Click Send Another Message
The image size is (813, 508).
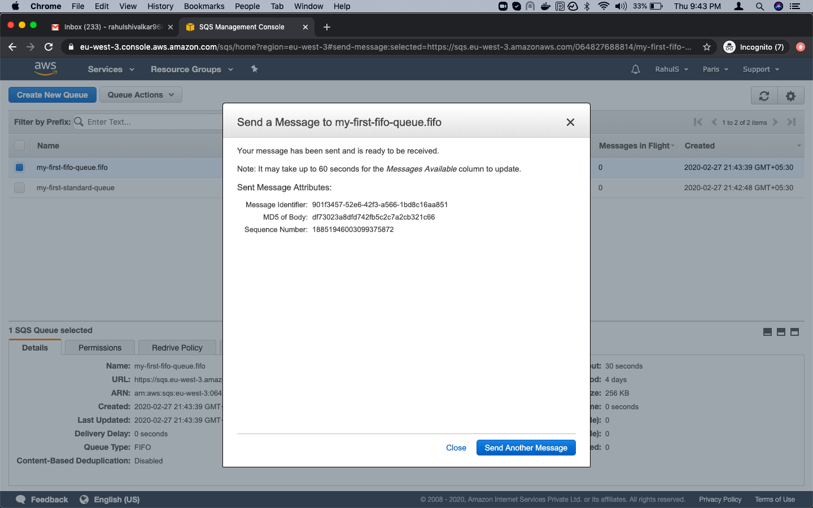pos(526,448)
